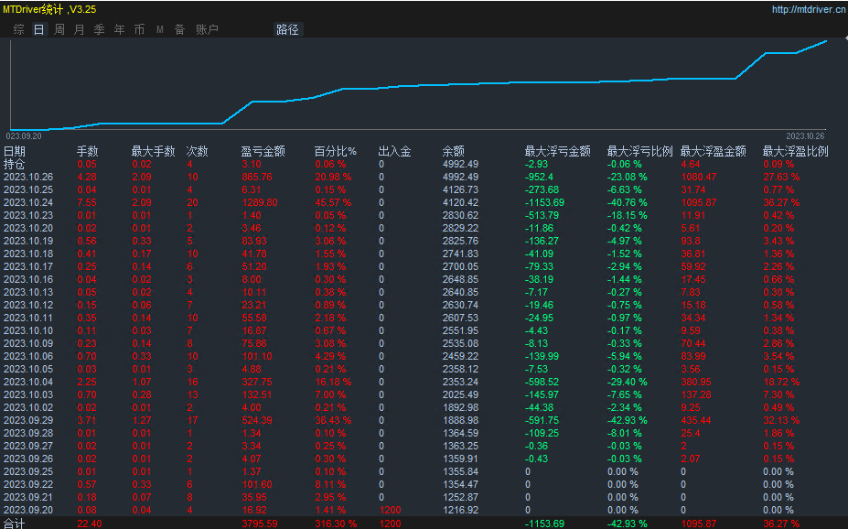
Task: Select the 2023.10.11 date row
Action: point(28,318)
